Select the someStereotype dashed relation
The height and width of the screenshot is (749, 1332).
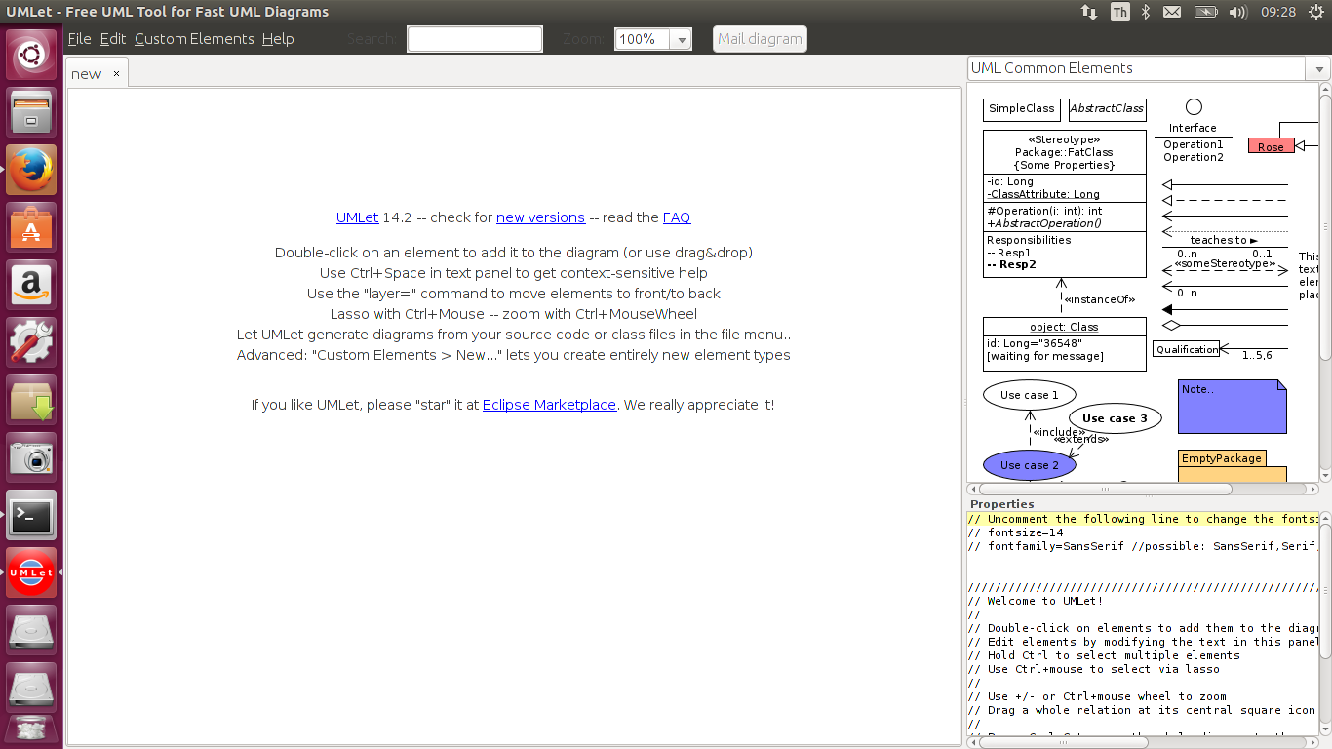pos(1225,267)
